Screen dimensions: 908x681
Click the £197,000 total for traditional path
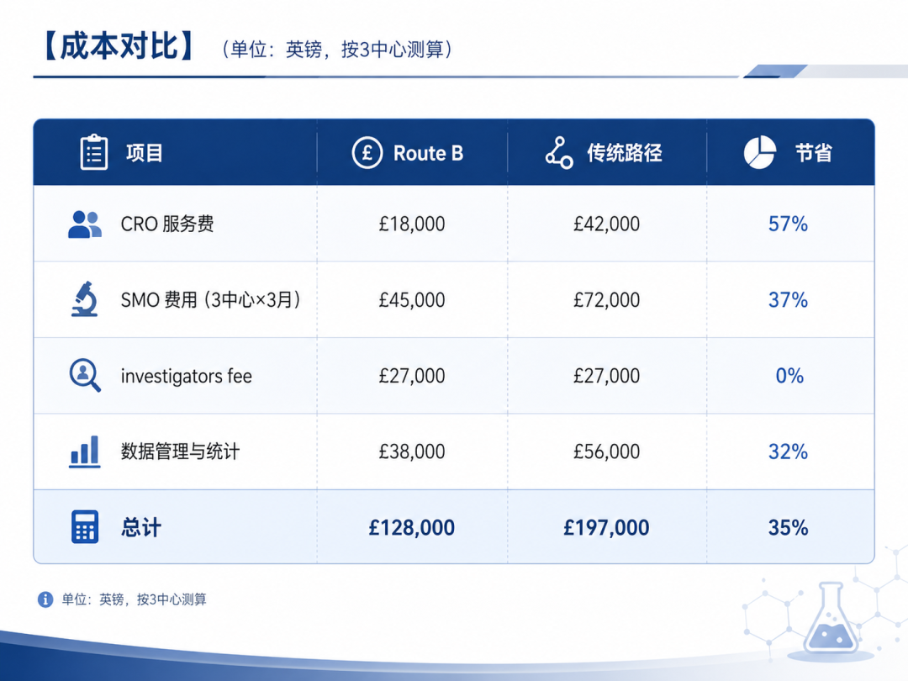click(x=606, y=527)
